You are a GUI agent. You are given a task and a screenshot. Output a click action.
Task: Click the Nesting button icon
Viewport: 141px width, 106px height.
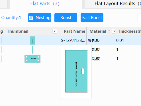[x=31, y=18]
